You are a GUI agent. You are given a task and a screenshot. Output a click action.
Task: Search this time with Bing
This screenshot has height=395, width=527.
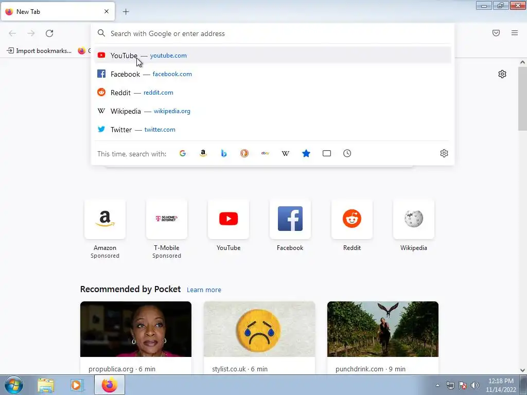224,153
